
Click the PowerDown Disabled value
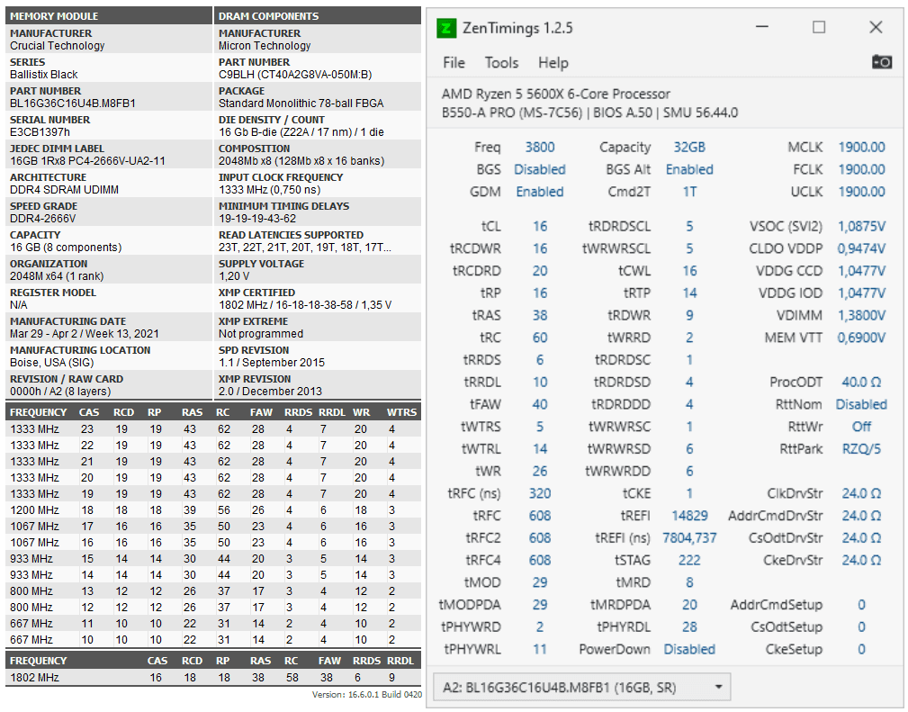click(689, 649)
